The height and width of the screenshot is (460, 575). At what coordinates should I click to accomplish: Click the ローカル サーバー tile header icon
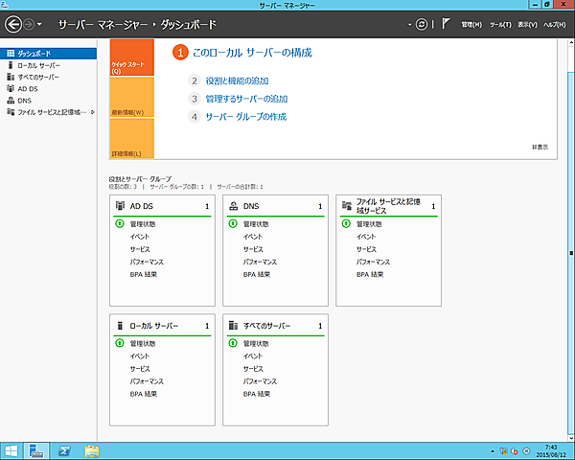point(120,326)
